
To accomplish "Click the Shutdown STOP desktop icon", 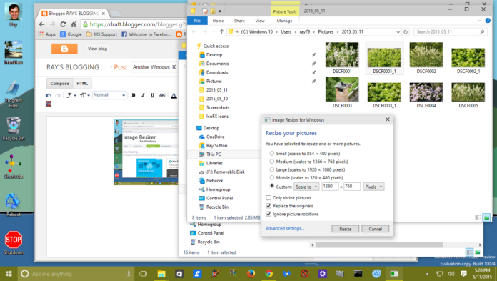I will click(x=14, y=243).
